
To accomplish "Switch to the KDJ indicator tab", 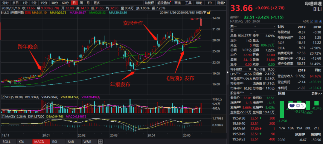I will tap(22, 142).
